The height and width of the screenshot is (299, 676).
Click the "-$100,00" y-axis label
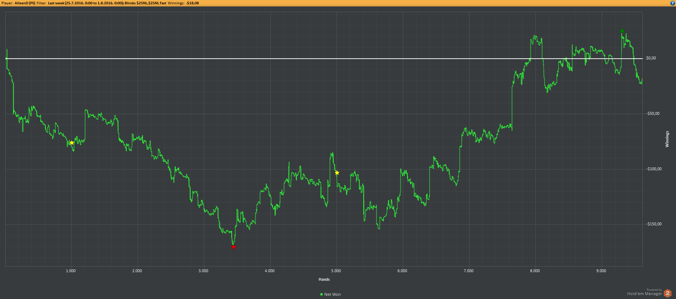tap(654, 169)
